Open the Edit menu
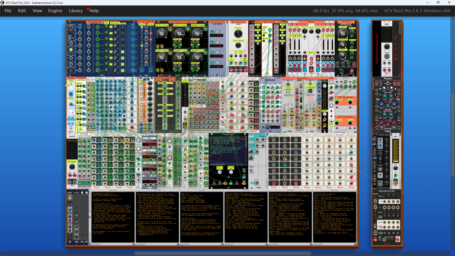Image resolution: width=455 pixels, height=256 pixels. tap(22, 11)
